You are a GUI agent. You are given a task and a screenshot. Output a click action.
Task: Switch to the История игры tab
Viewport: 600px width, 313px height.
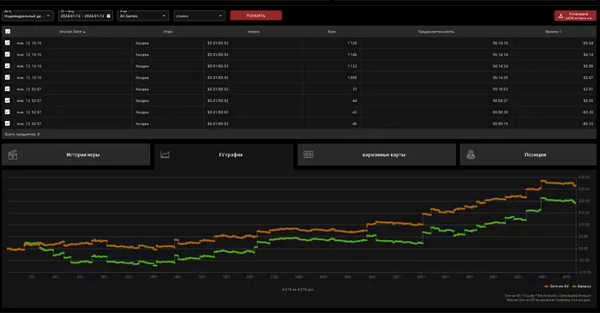coord(75,154)
